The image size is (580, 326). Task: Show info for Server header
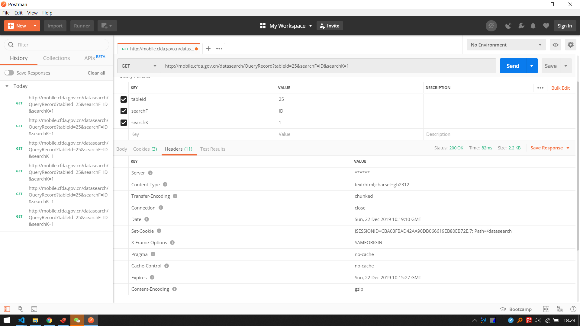tap(150, 173)
